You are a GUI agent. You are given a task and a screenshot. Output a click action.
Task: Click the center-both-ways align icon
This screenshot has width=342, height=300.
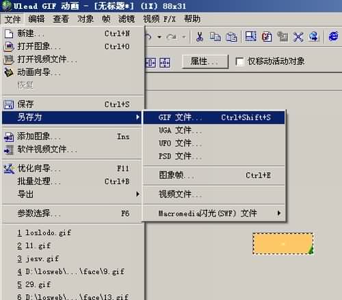[x=165, y=62]
